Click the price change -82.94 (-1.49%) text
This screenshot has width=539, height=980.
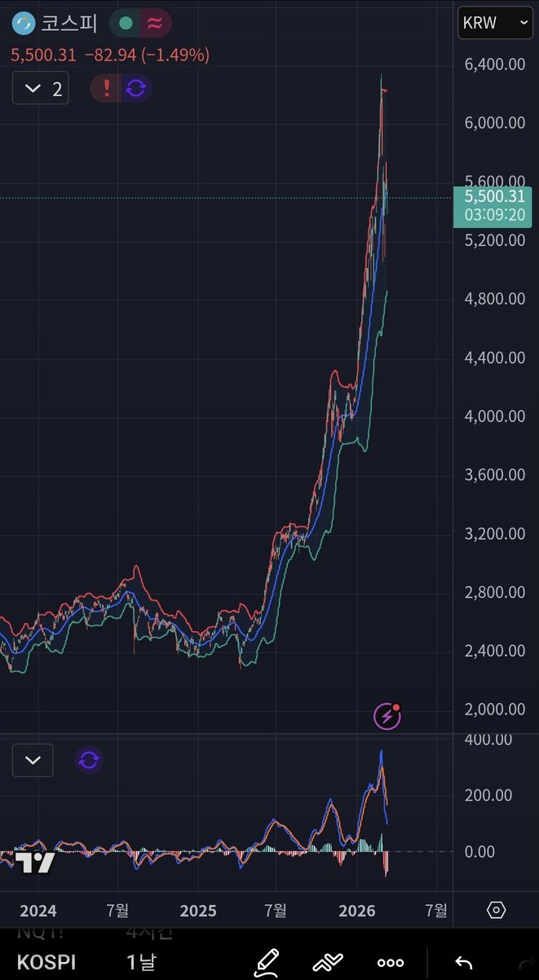coord(148,56)
